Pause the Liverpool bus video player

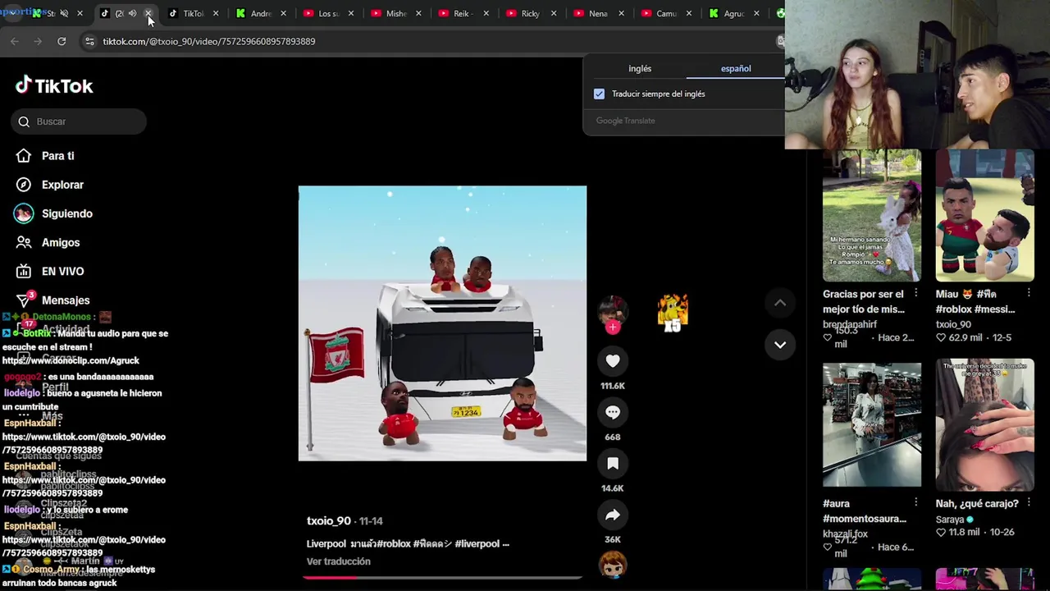(x=442, y=323)
